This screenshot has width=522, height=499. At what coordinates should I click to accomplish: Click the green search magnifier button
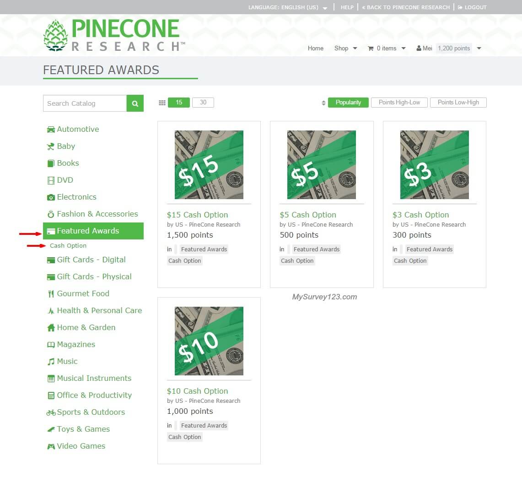[x=135, y=103]
